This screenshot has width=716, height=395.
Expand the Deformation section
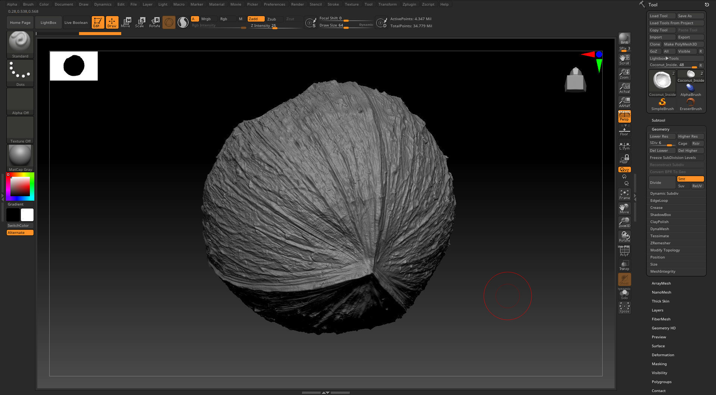663,355
